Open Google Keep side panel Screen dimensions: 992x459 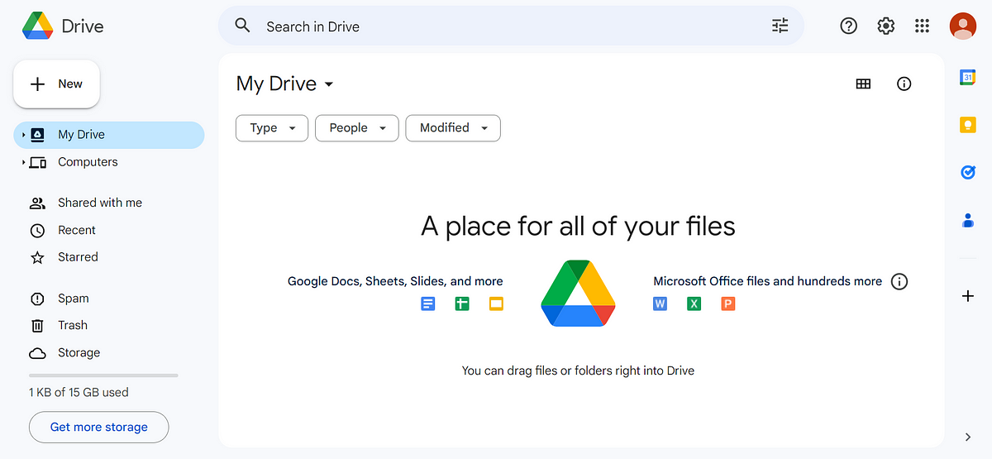pyautogui.click(x=968, y=125)
